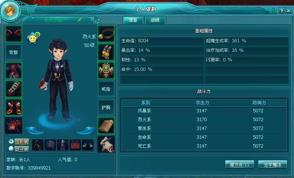Click the eagle pet portrait icon

point(106,144)
